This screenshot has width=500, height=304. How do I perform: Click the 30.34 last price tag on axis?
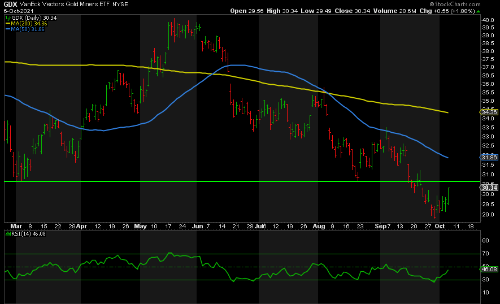coord(489,188)
